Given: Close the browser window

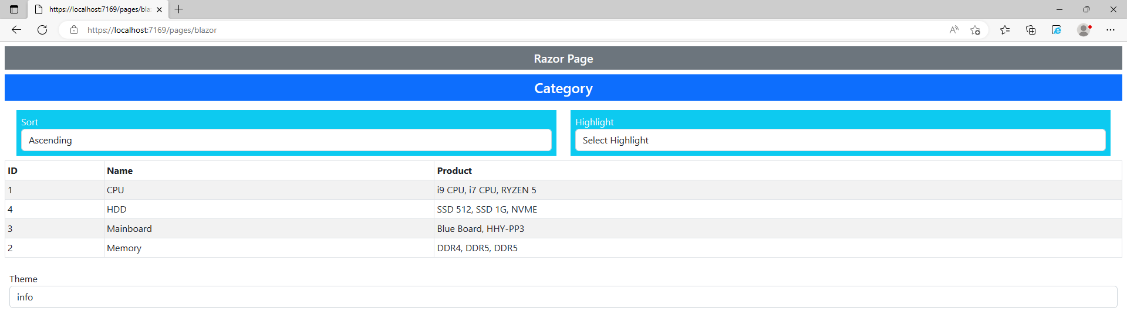Looking at the screenshot, I should [x=1113, y=9].
